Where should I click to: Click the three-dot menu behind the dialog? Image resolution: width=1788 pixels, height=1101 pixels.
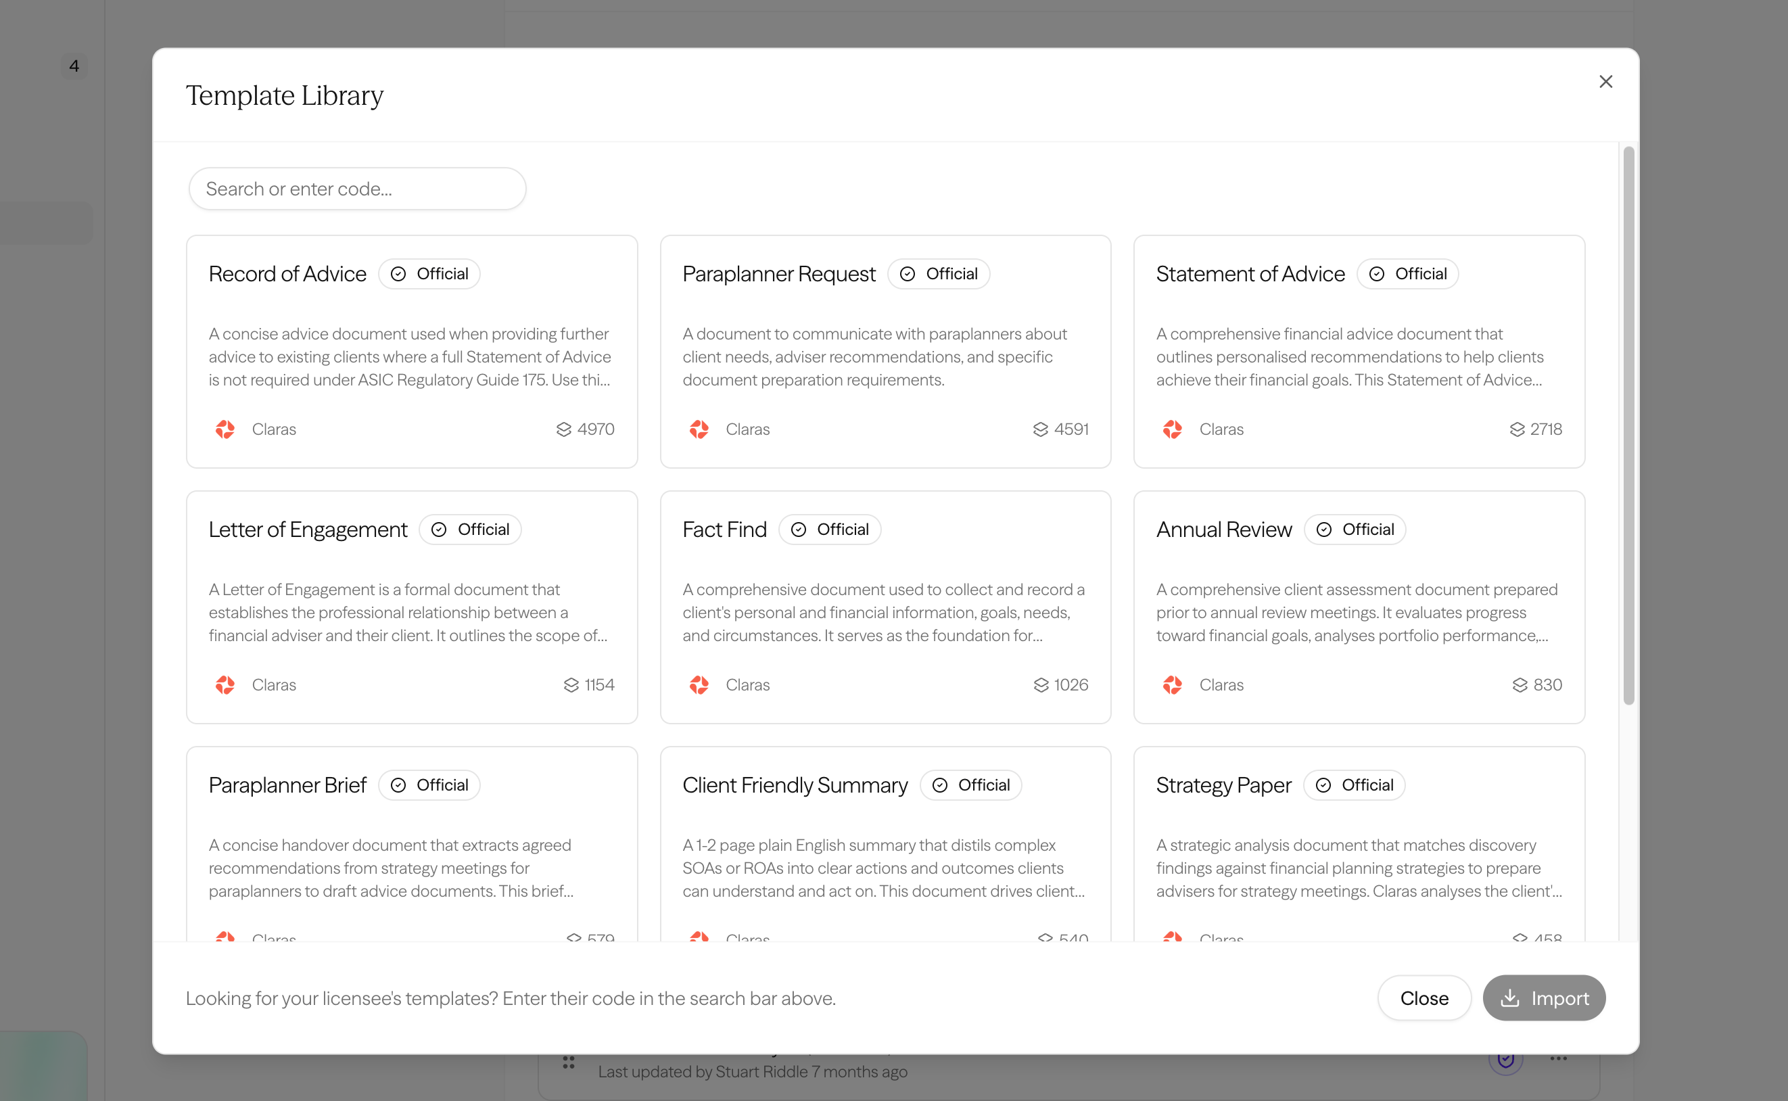[1558, 1059]
